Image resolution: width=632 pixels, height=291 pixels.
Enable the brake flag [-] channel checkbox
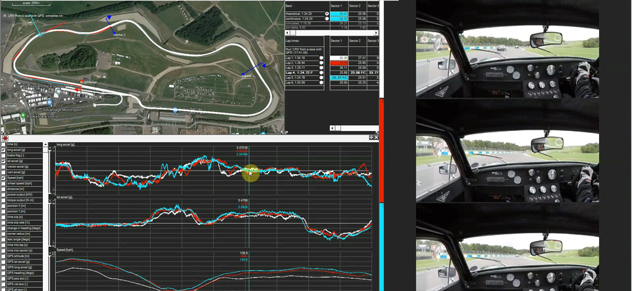click(4, 155)
